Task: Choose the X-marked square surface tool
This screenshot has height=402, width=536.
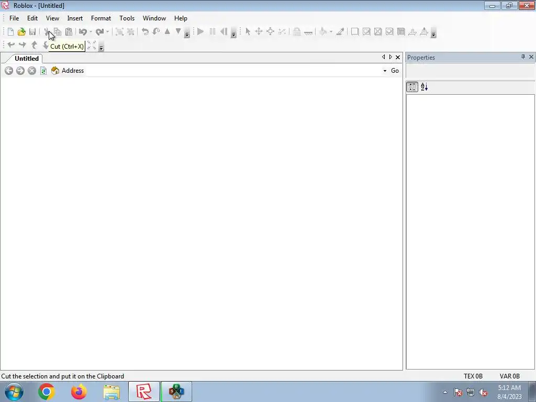Action: point(378,32)
